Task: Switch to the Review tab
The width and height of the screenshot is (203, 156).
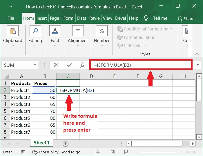Action: [x=95, y=18]
